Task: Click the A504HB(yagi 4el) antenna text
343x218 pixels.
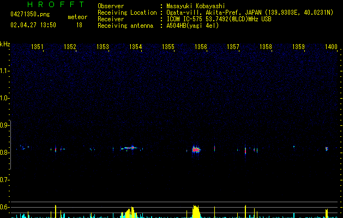Action: click(x=192, y=26)
